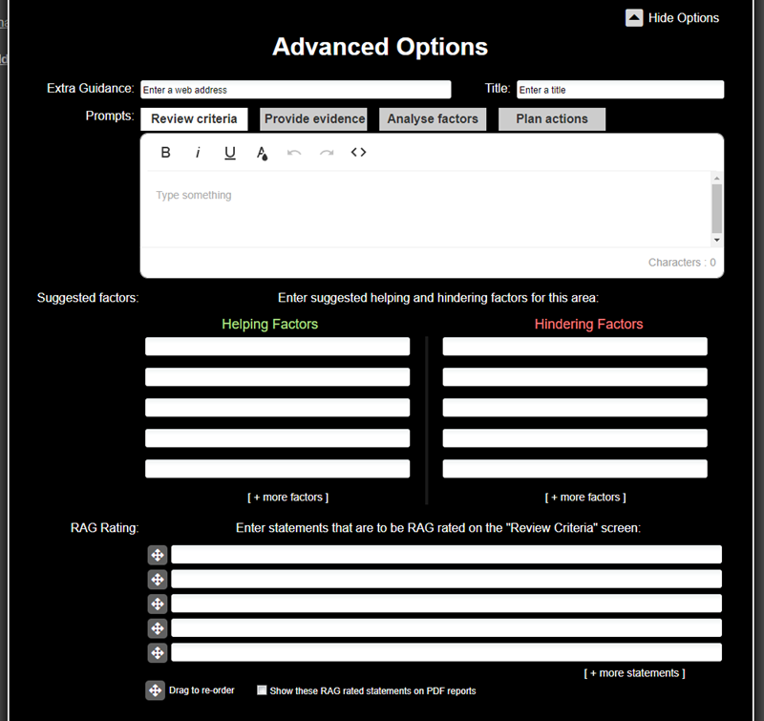Click the Title input field
Screen dimensions: 764x721
(620, 90)
